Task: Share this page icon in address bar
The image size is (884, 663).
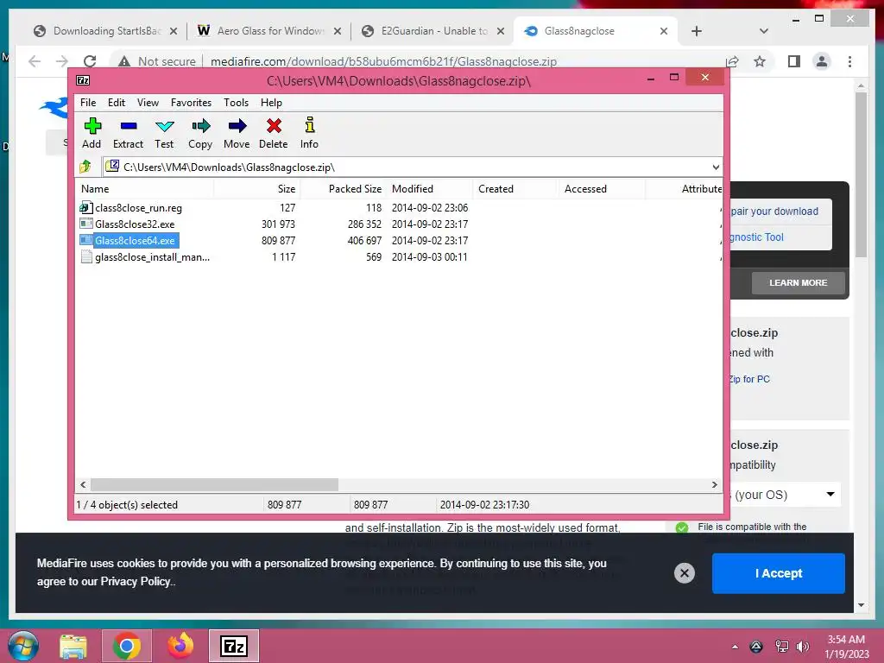Action: (732, 61)
